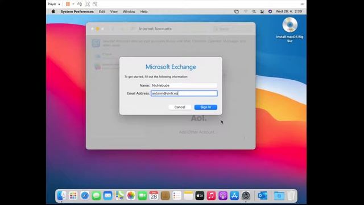
Task: Open Maps app in dock
Action: 119,196
